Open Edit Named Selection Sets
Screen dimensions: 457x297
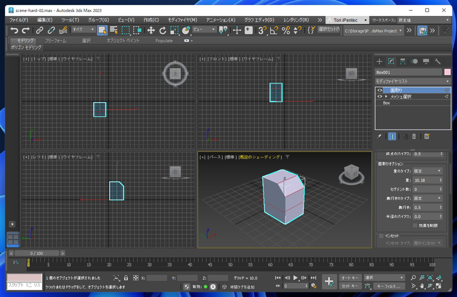click(x=311, y=30)
